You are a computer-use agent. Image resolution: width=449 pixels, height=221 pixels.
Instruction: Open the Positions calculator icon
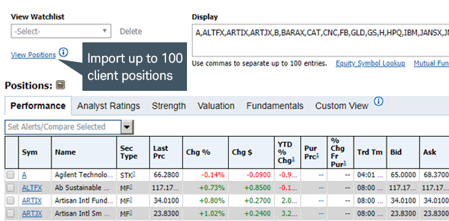point(60,85)
